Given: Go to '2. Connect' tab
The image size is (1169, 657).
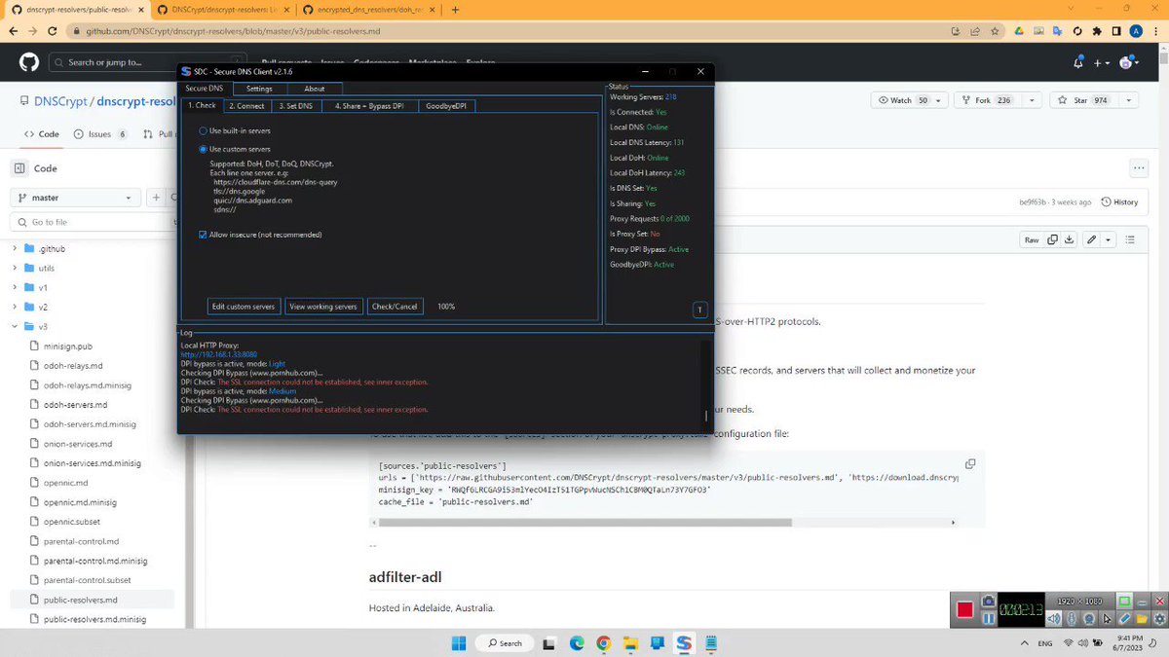Looking at the screenshot, I should coord(245,105).
